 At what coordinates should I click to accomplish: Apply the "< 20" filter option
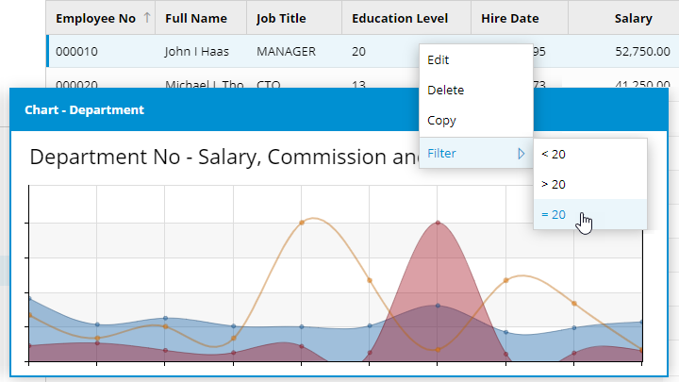click(x=554, y=154)
